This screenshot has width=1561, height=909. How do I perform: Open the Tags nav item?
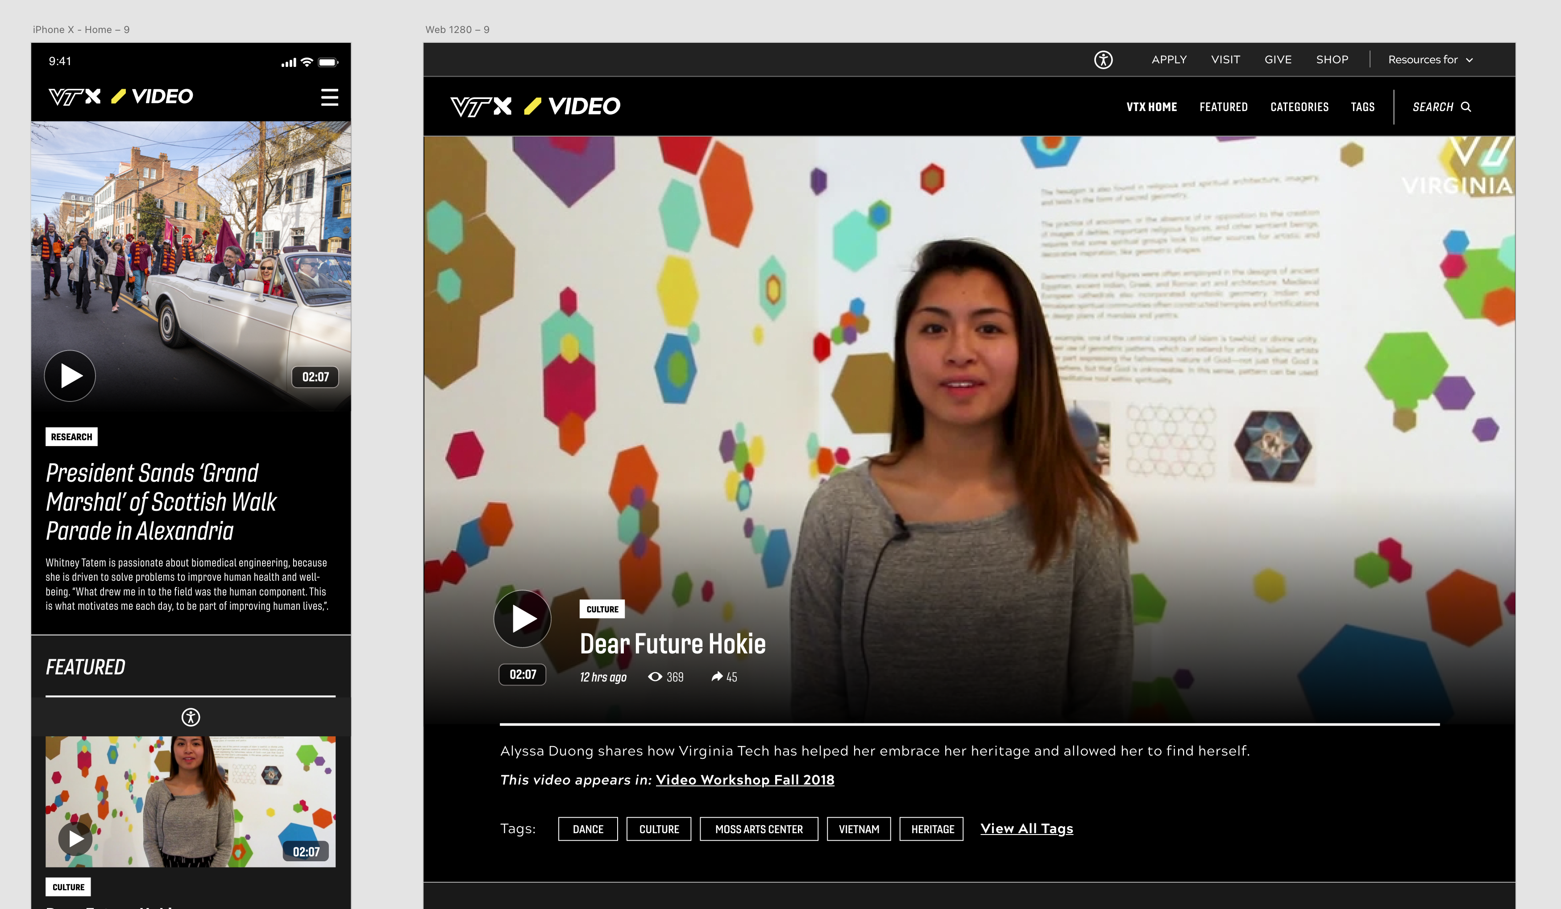(1362, 107)
